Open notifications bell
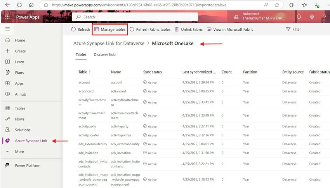330x188 pixels. pyautogui.click(x=299, y=17)
